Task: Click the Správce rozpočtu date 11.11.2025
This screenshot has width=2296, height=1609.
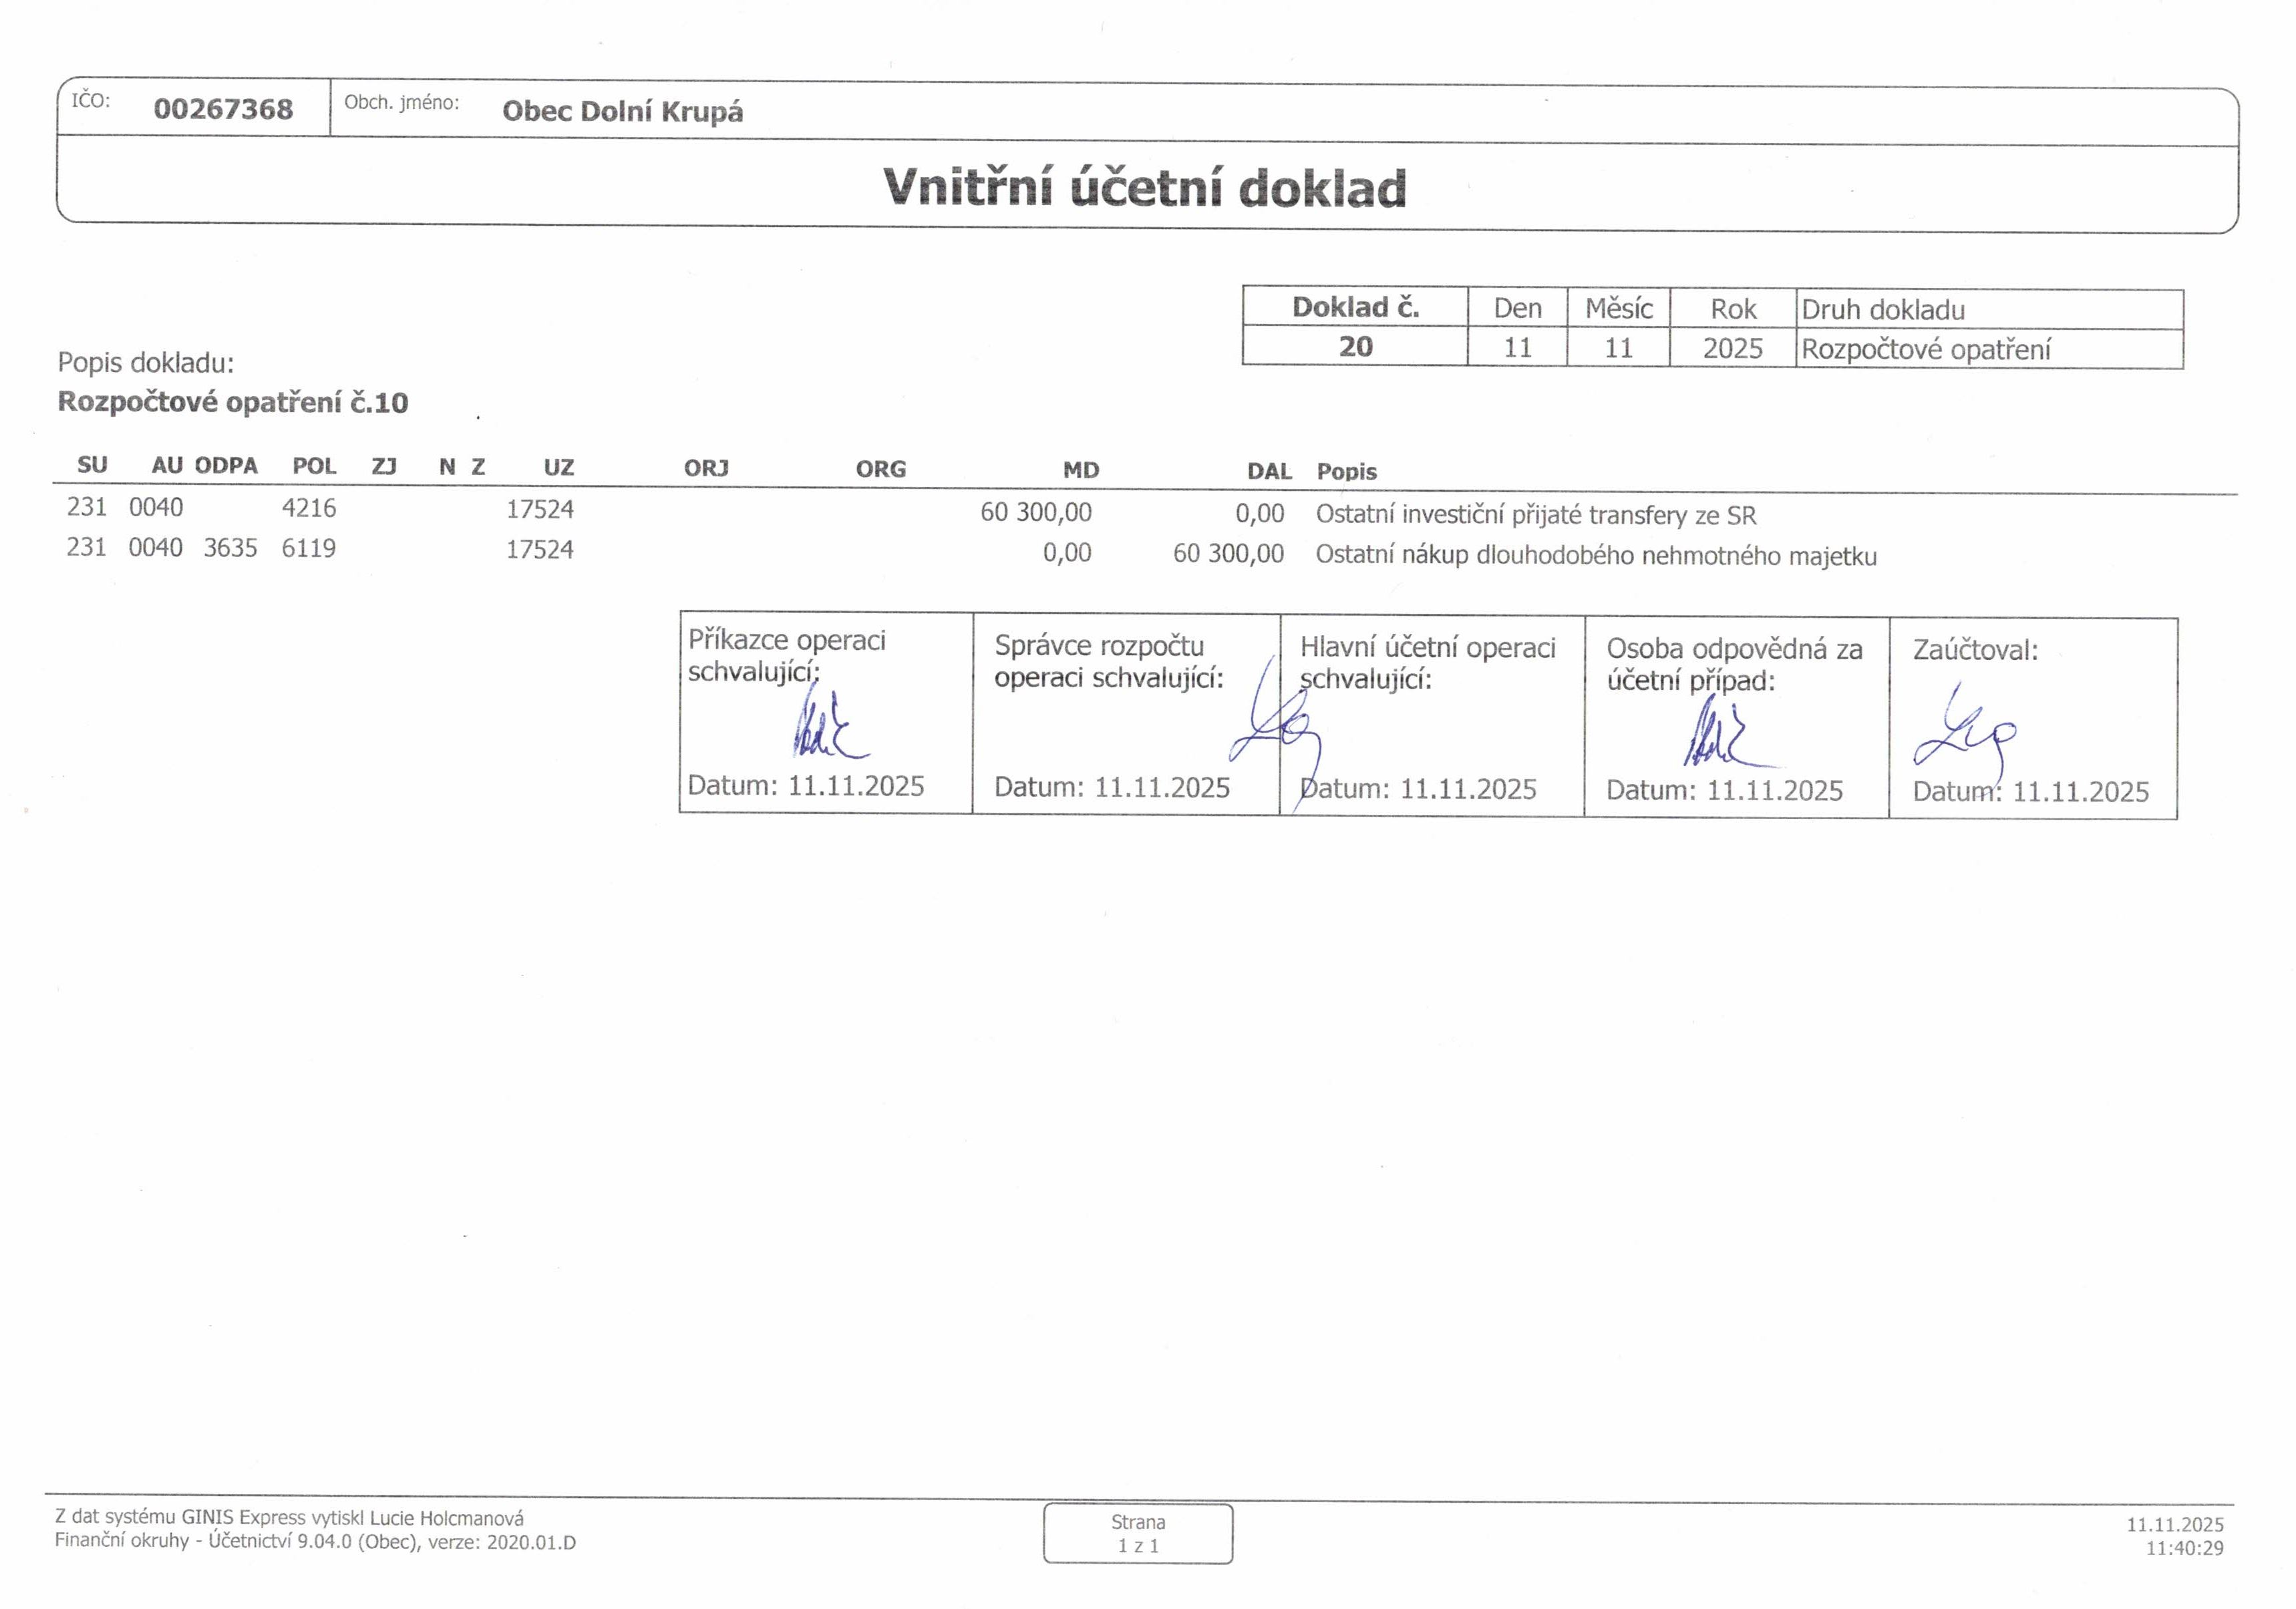Action: click(x=1161, y=788)
